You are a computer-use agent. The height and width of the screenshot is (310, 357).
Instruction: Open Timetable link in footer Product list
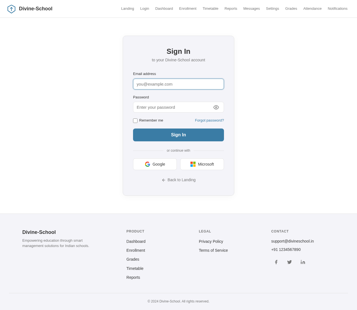[x=135, y=268]
